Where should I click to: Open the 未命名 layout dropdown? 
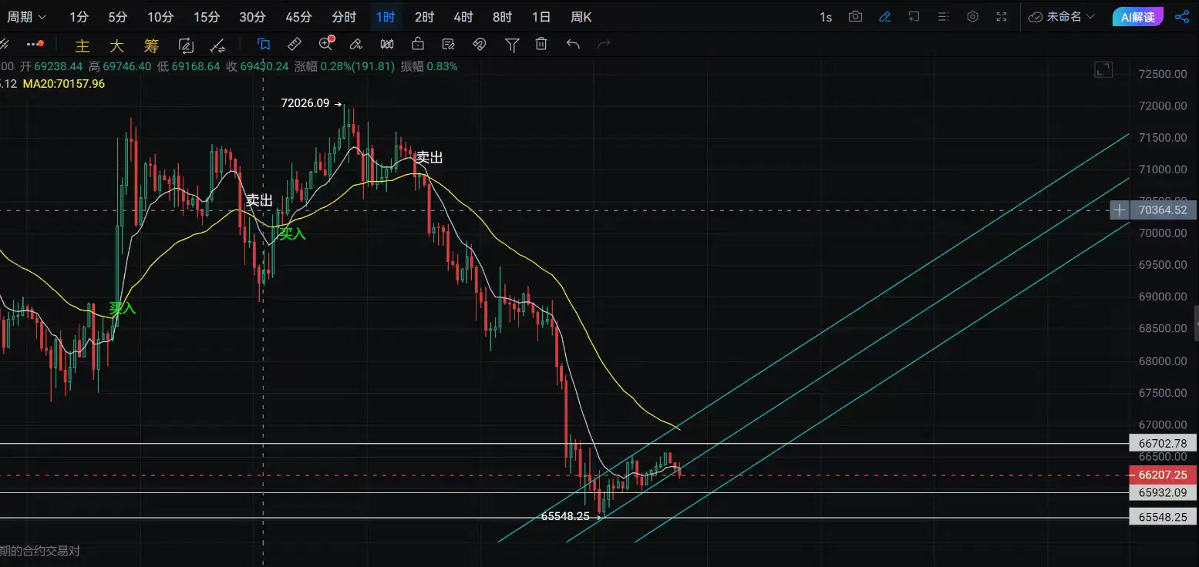coord(1061,17)
